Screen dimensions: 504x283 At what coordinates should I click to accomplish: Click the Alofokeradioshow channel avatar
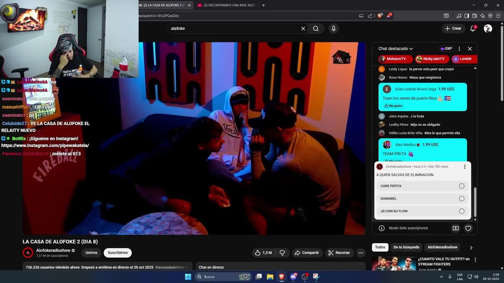[x=28, y=253]
